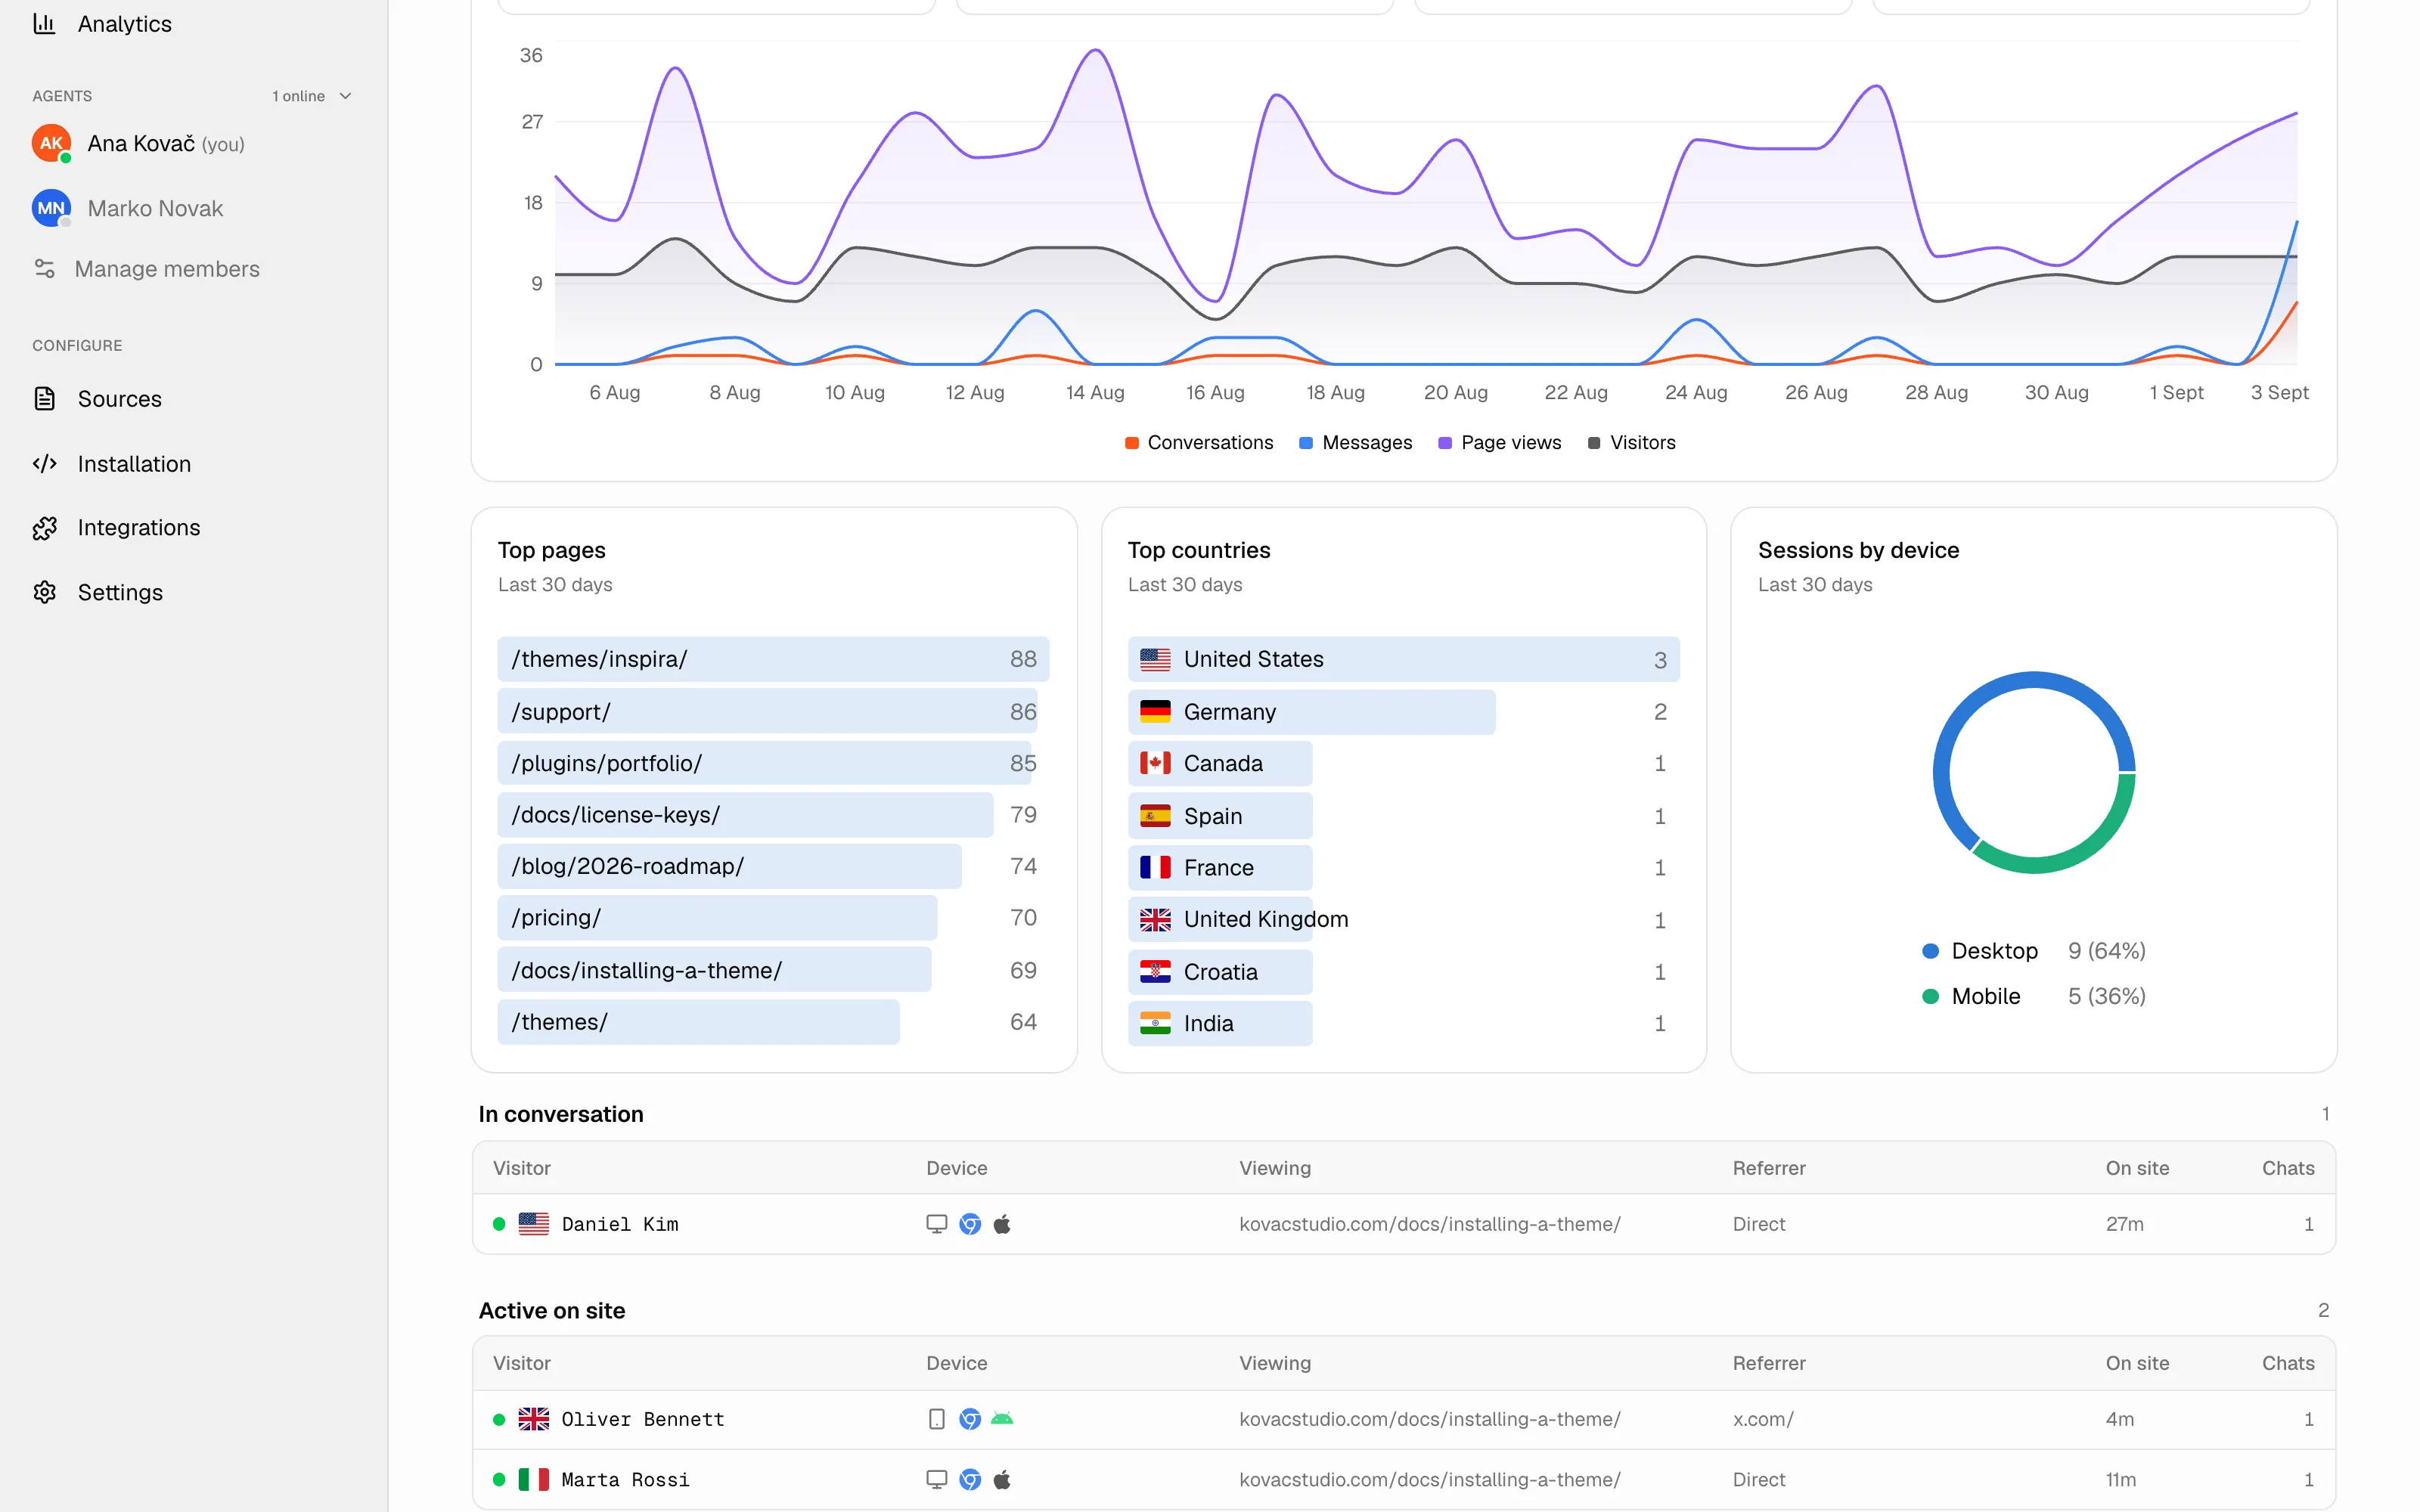Toggle Messages series in chart legend
The height and width of the screenshot is (1512, 2420).
pos(1355,443)
